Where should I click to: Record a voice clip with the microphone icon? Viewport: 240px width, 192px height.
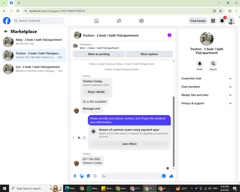pyautogui.click(x=75, y=176)
